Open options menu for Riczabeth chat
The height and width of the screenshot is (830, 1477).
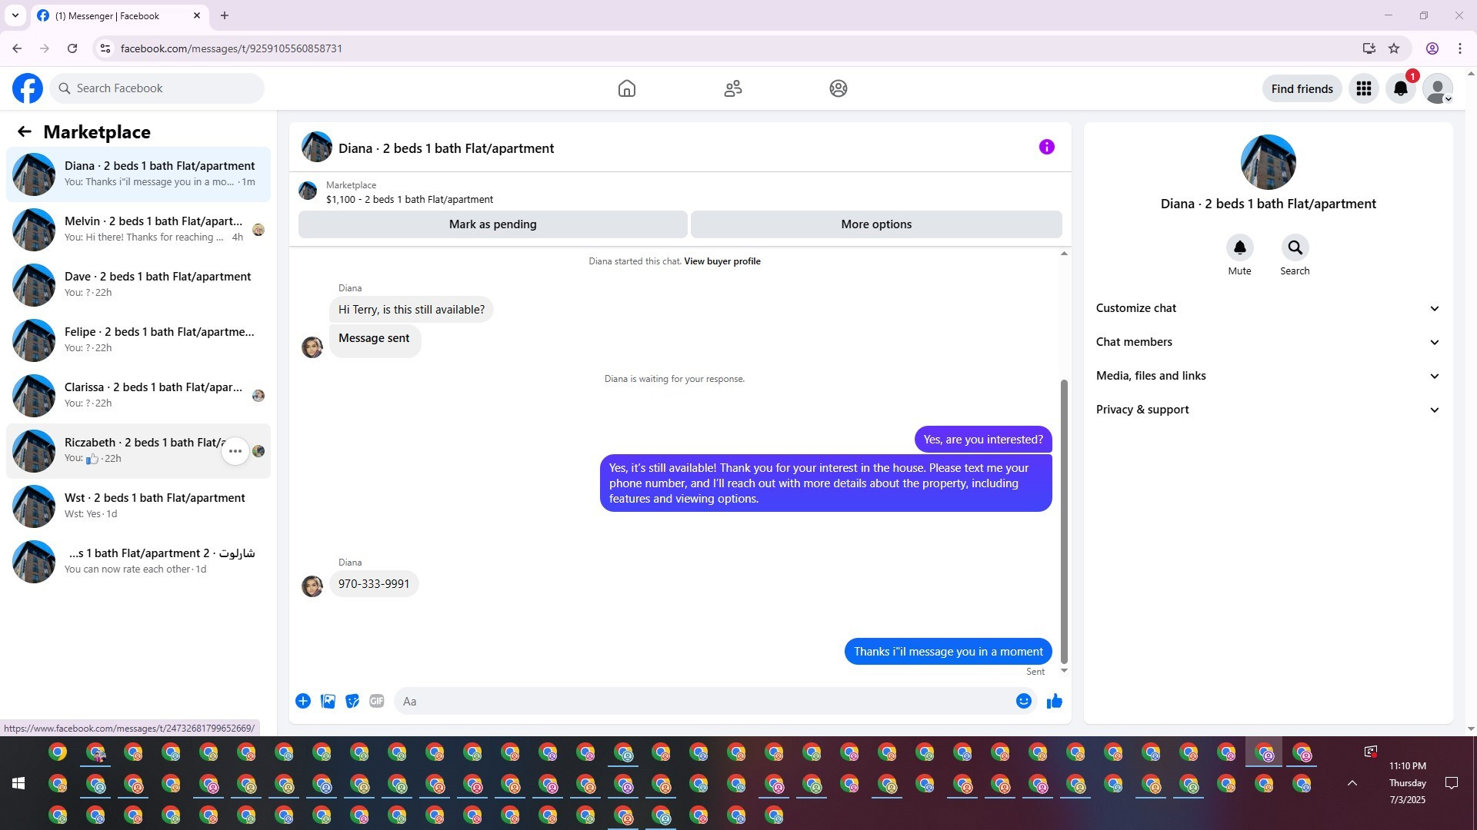pos(235,451)
